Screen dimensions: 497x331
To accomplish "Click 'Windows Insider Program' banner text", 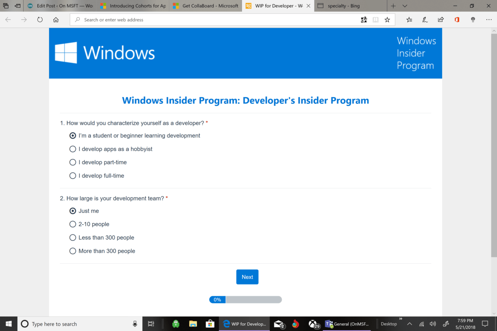I will click(416, 53).
